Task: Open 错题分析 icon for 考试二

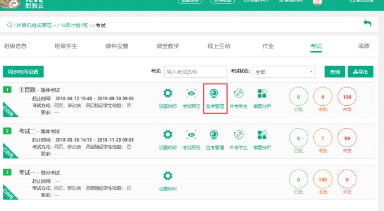Action: (262, 134)
